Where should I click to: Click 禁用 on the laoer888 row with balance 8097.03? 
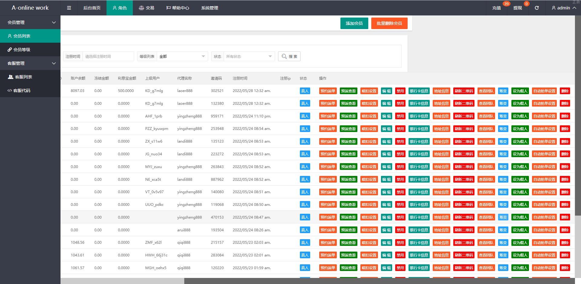tap(400, 91)
